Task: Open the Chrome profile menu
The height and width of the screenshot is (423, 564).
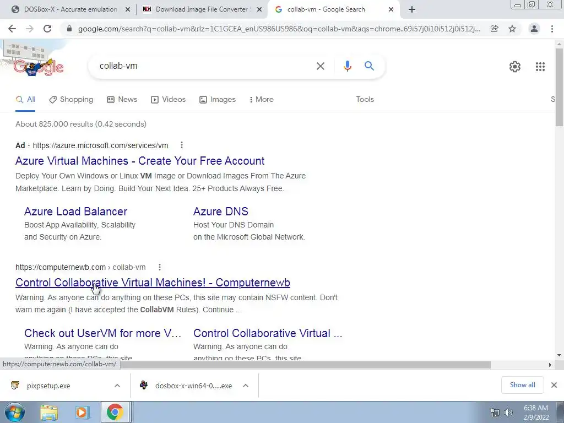Action: click(534, 29)
